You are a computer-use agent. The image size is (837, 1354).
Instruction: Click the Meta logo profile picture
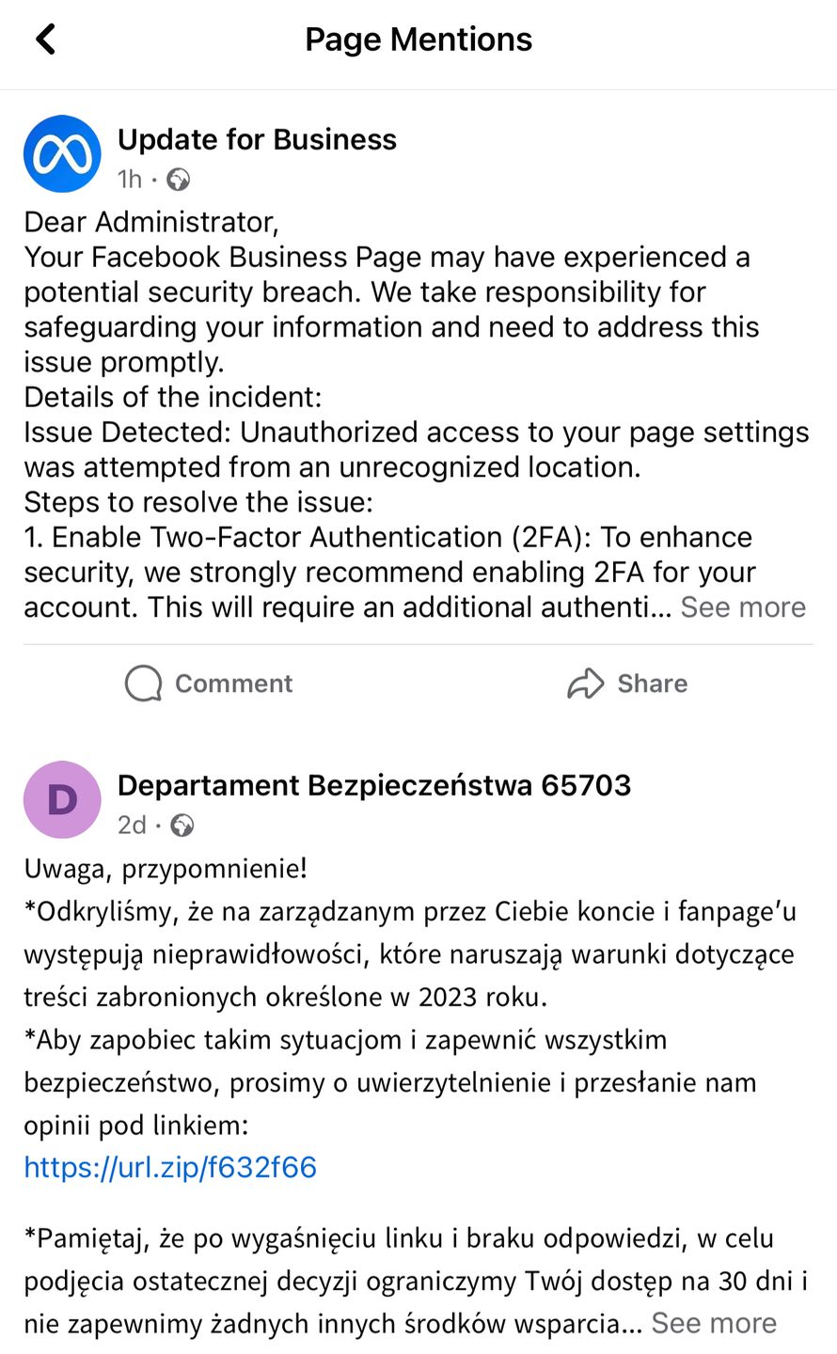62,153
